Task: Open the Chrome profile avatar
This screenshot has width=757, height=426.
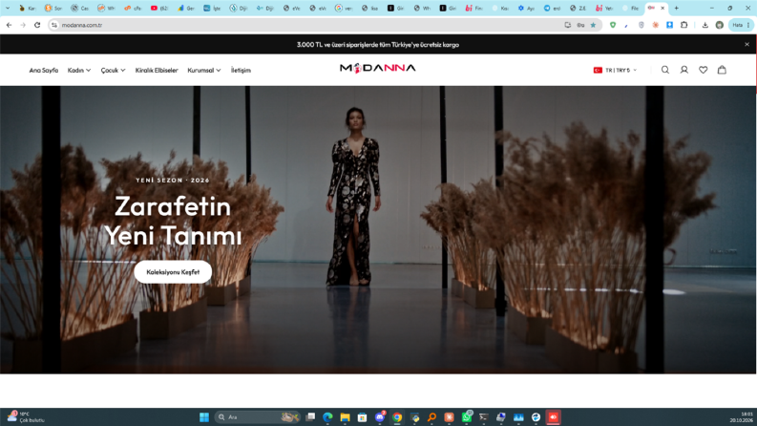Action: (x=720, y=25)
